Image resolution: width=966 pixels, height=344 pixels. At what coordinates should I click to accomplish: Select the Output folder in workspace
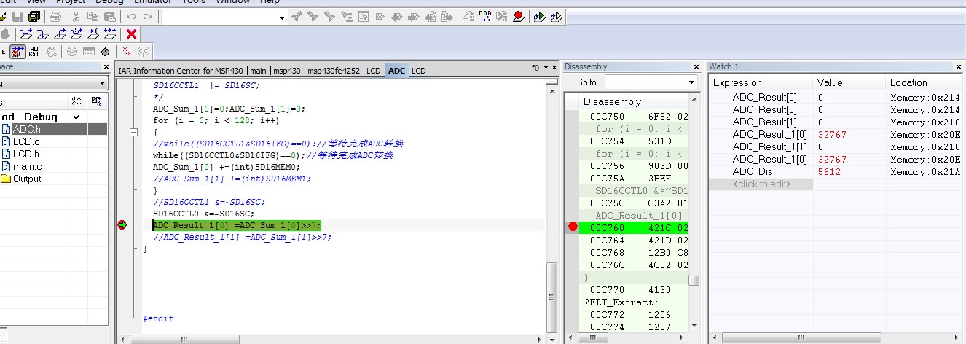pos(27,179)
